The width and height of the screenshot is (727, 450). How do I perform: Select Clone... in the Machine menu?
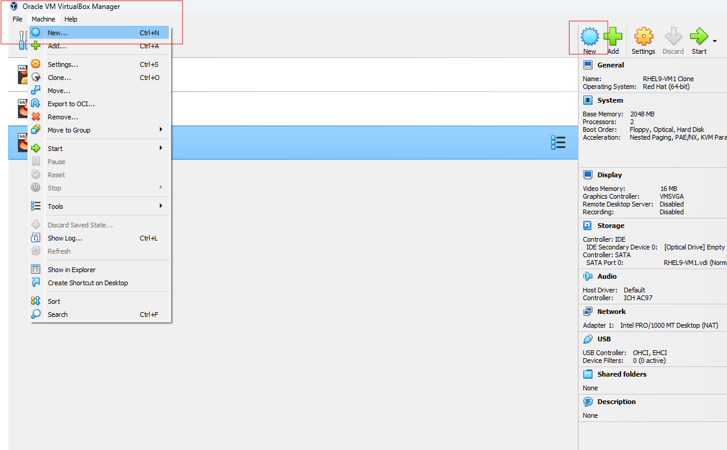(x=100, y=78)
